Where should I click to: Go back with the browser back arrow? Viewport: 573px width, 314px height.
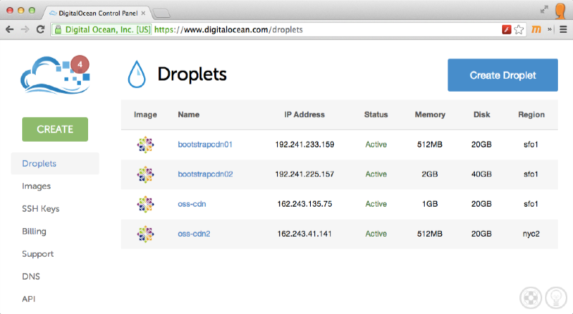pos(10,29)
